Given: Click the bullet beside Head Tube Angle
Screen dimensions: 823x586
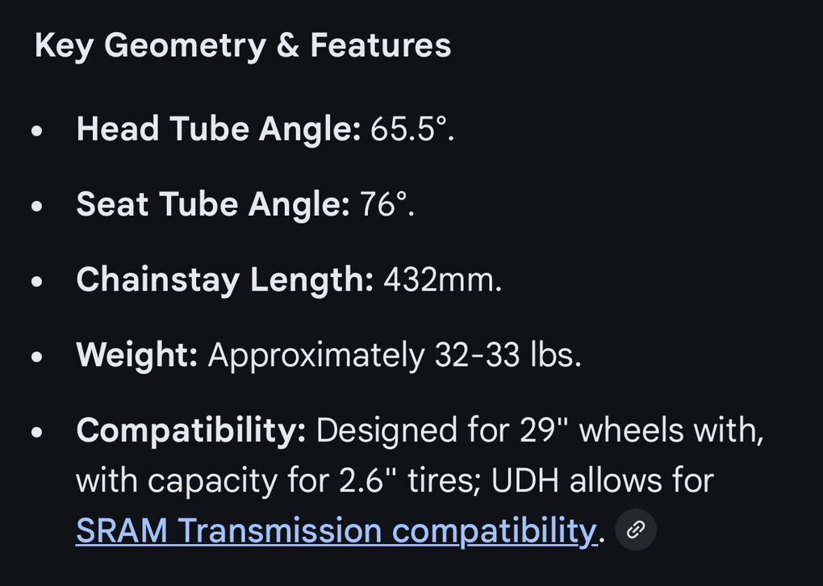Looking at the screenshot, I should click(x=37, y=131).
